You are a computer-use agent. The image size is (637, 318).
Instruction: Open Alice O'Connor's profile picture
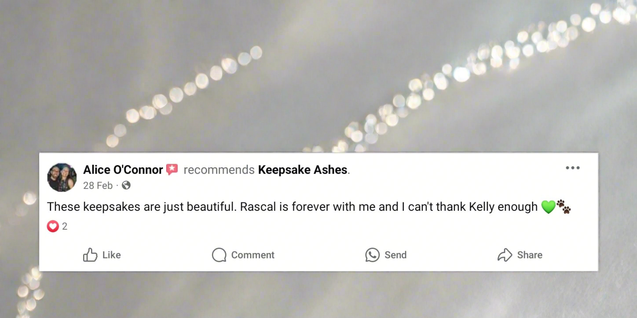pyautogui.click(x=62, y=177)
